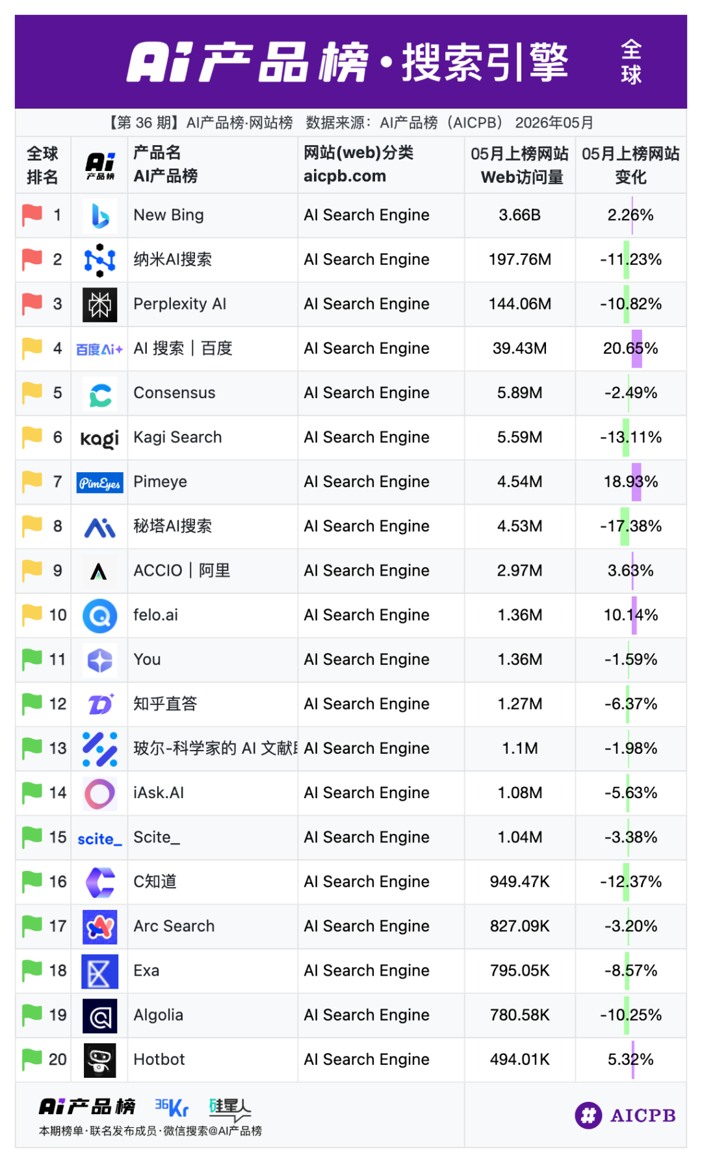Click the 知乎直答 product name
Screen dimensions: 702x1163
point(165,704)
